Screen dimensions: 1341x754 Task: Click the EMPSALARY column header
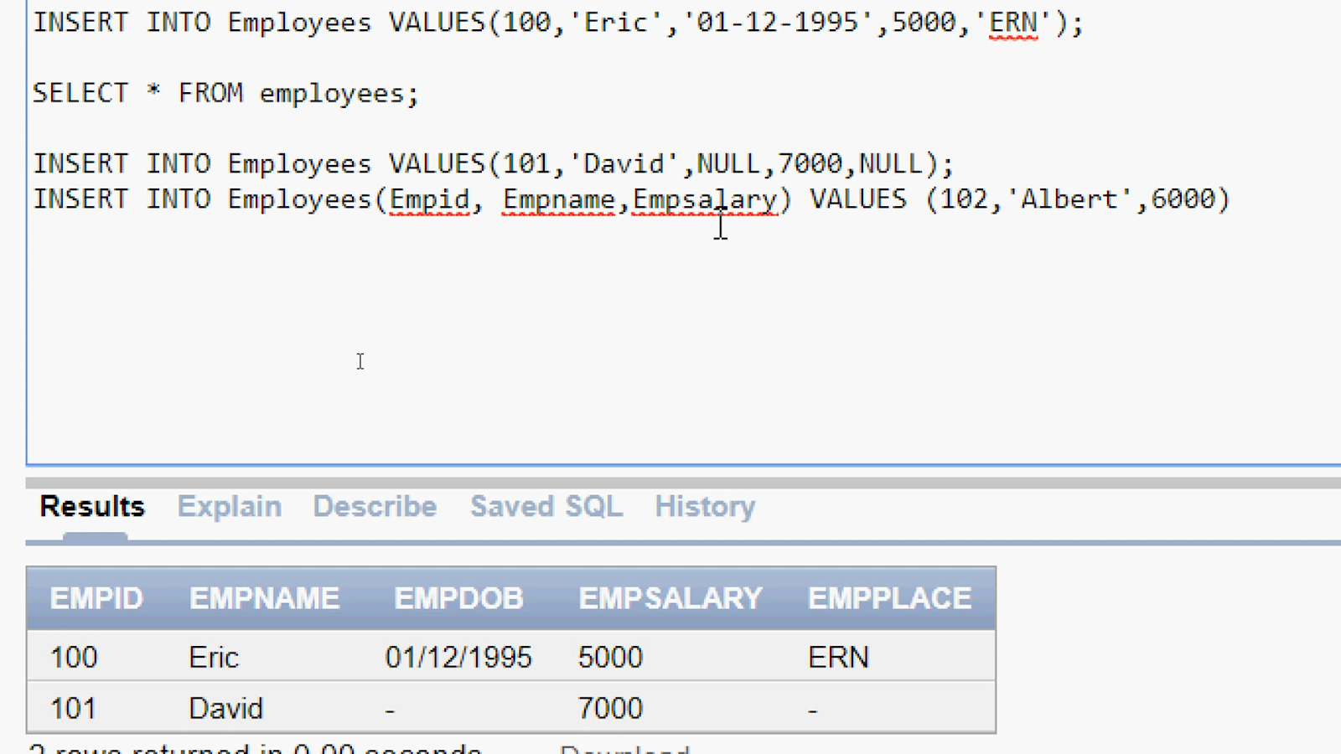[670, 597]
